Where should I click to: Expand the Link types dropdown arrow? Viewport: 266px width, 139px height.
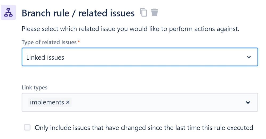coord(248,103)
